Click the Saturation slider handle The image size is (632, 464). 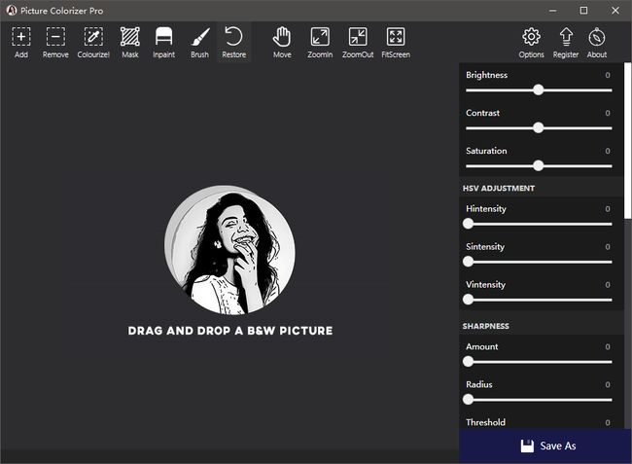point(538,165)
